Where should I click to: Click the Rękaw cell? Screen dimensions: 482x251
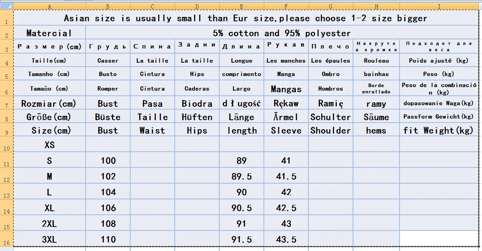pos(286,104)
